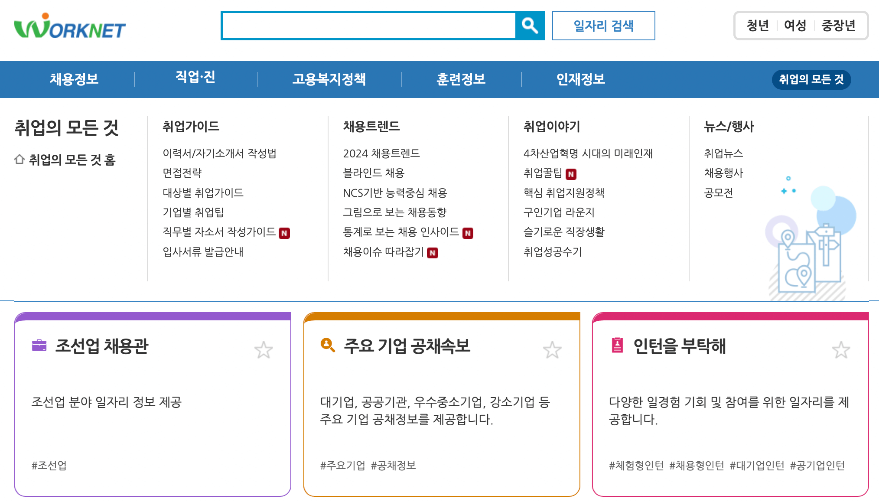The width and height of the screenshot is (879, 502).
Task: Toggle the bookmark star on 조선업 채용관
Action: click(264, 349)
